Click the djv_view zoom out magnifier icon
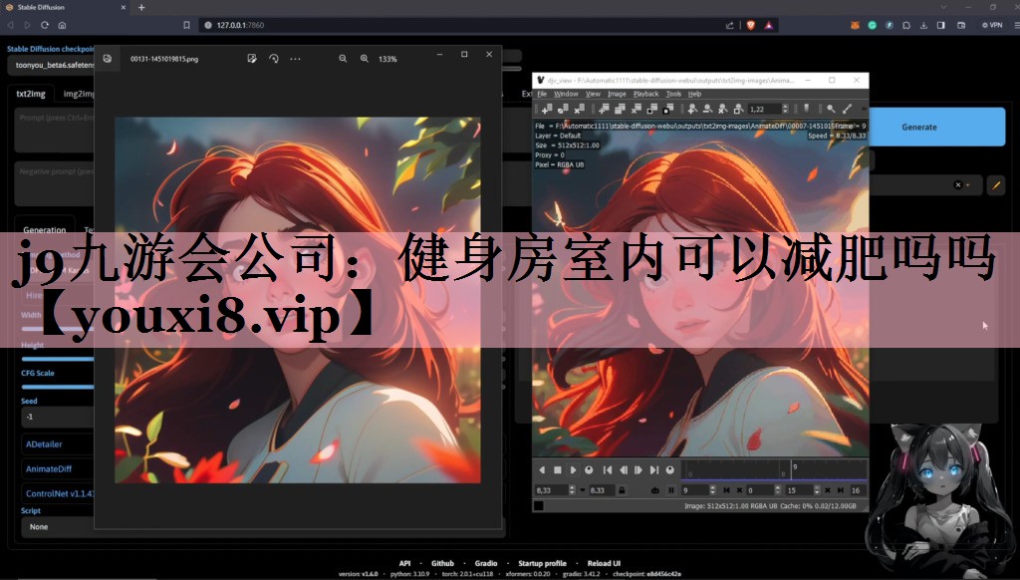 tap(708, 109)
